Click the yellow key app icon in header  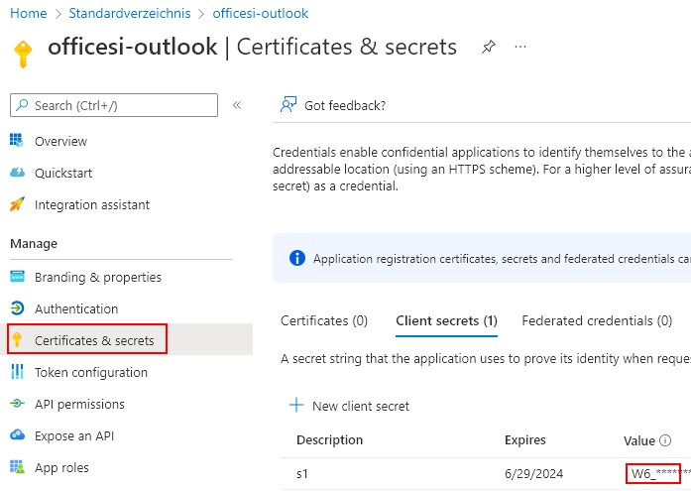[x=24, y=53]
